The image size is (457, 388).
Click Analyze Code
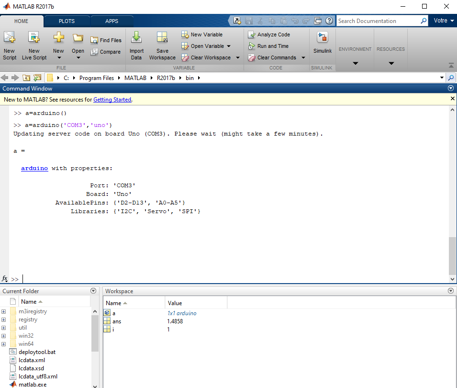[269, 34]
